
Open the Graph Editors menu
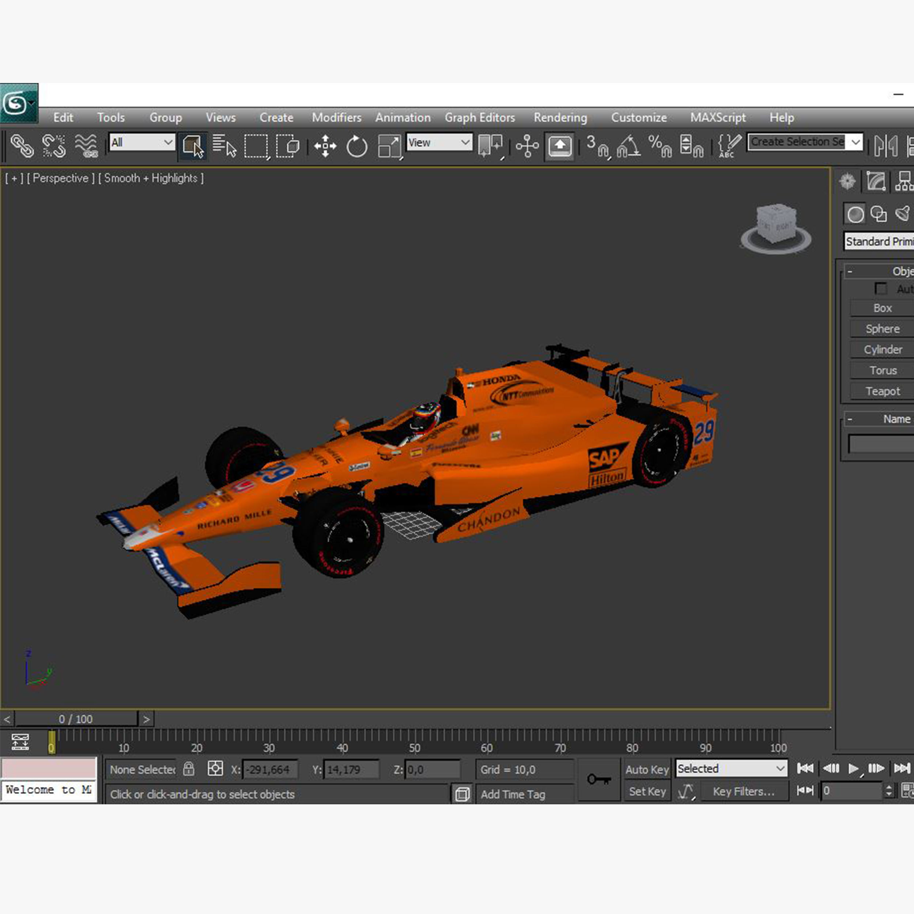pyautogui.click(x=480, y=117)
